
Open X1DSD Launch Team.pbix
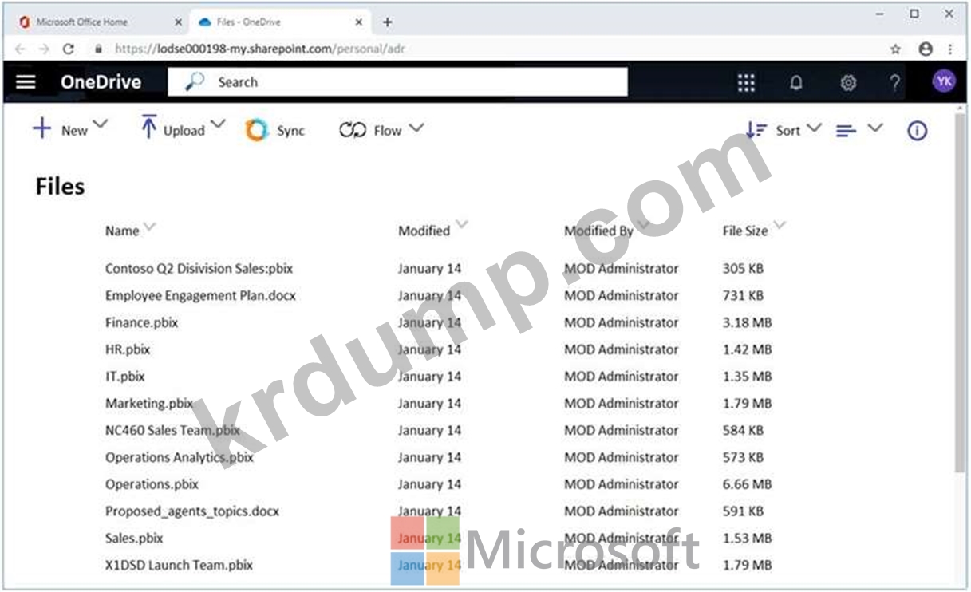coord(179,566)
